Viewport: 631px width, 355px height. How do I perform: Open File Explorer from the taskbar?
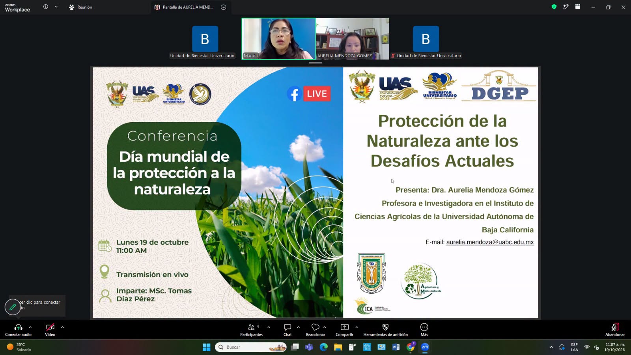(x=338, y=347)
